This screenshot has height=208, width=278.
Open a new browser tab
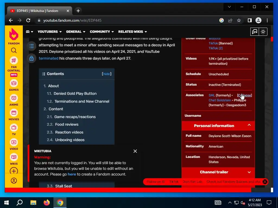coord(78,11)
